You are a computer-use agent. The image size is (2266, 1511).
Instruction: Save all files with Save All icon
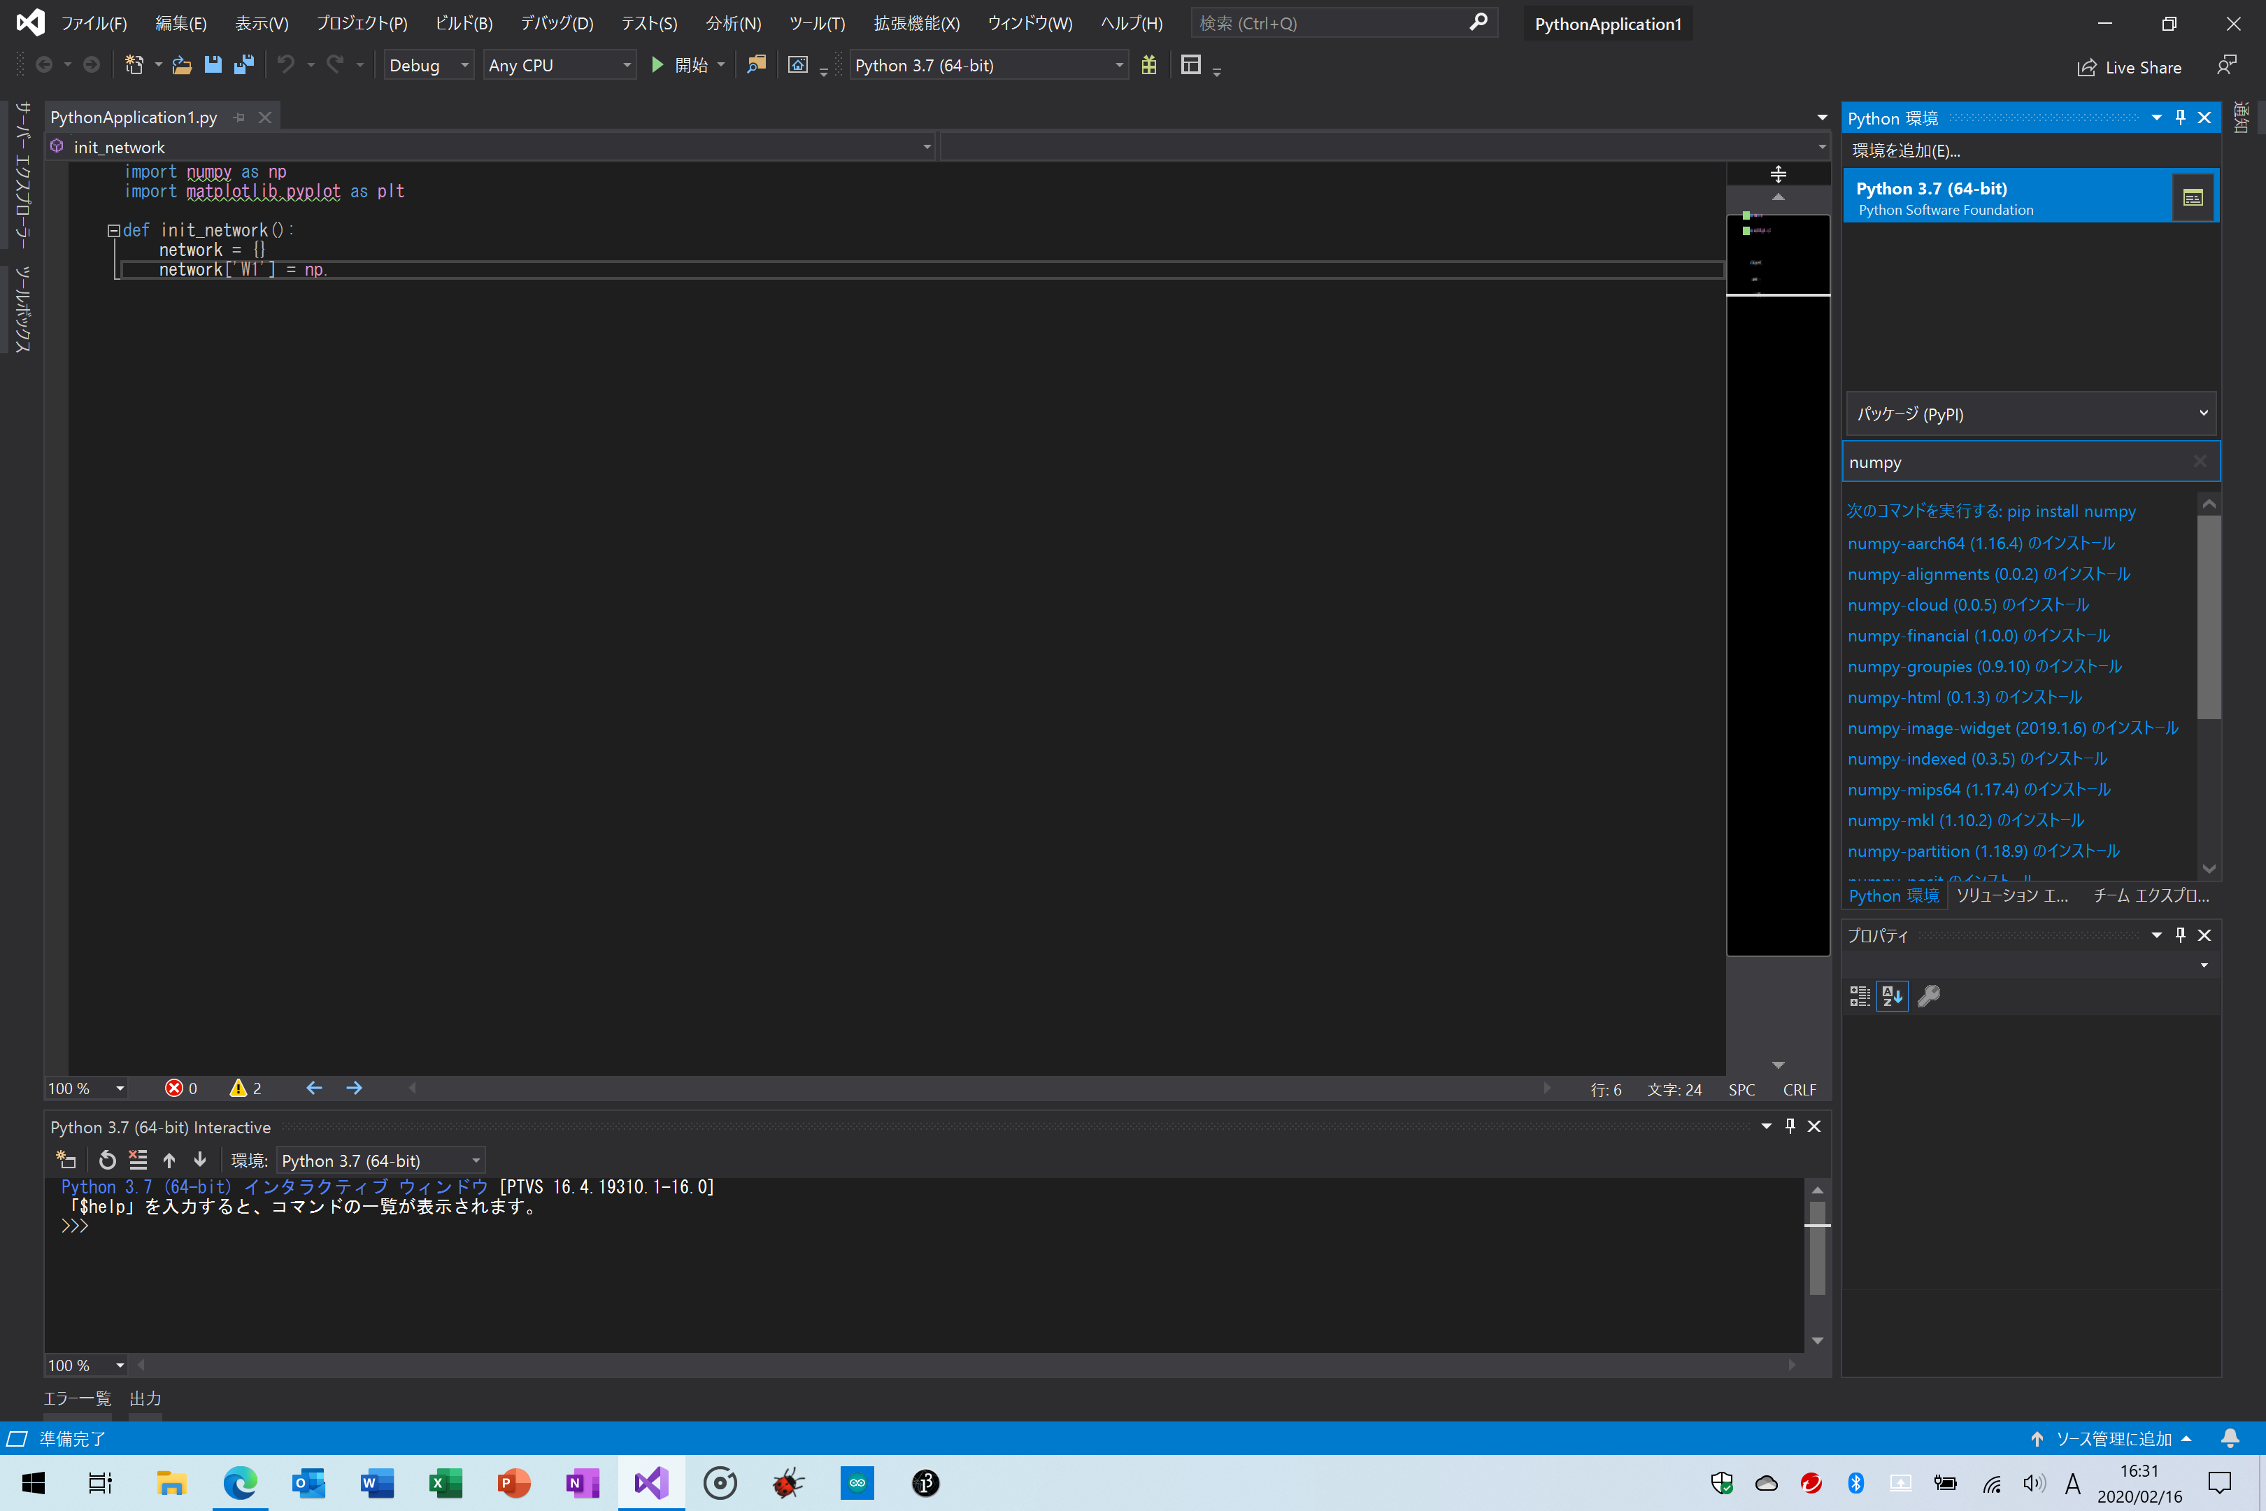click(244, 64)
